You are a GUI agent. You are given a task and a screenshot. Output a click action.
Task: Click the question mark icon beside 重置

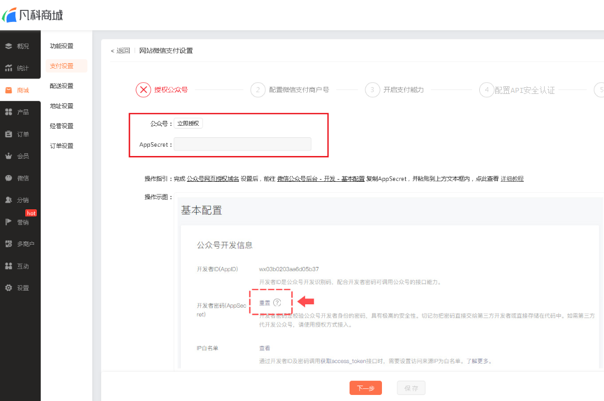coord(277,303)
